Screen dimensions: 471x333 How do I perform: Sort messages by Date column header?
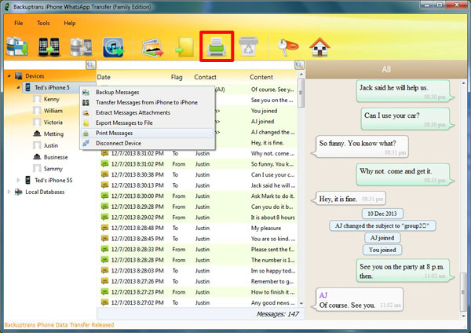click(104, 77)
